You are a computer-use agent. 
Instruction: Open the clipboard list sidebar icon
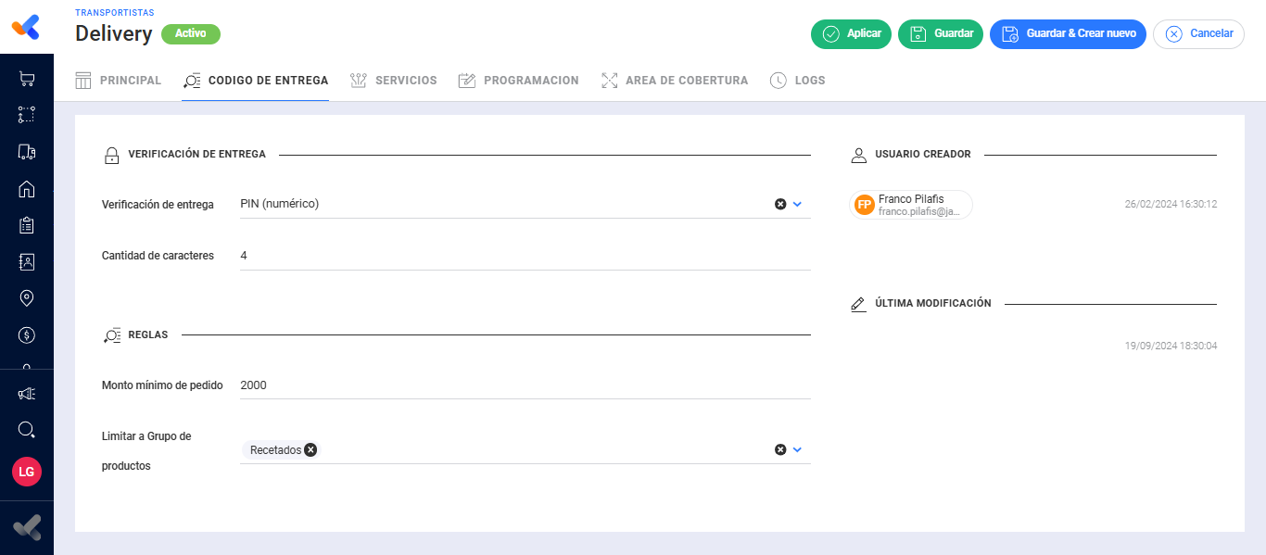[x=27, y=225]
